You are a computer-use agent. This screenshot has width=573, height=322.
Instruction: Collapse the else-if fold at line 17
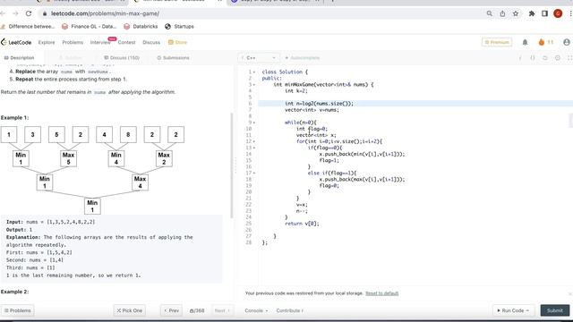point(254,173)
